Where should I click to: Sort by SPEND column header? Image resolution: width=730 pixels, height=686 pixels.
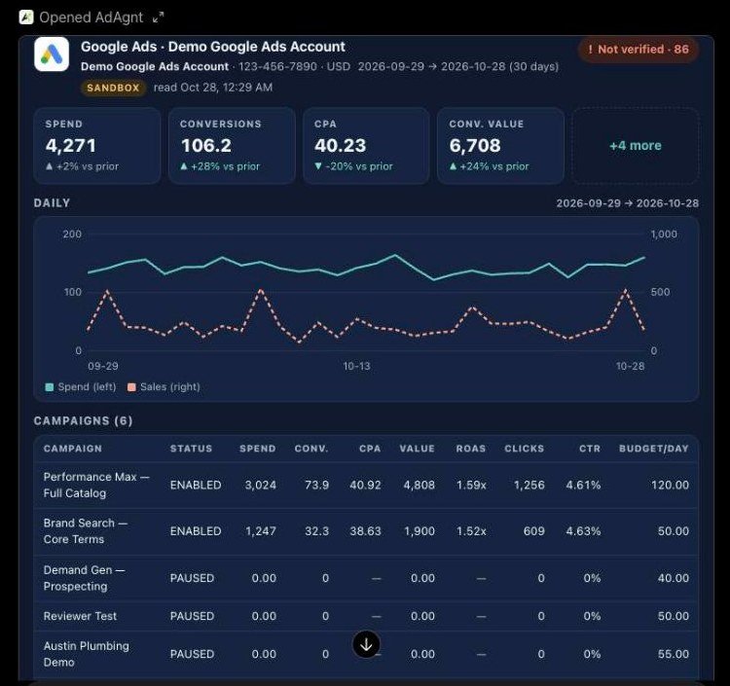(258, 449)
